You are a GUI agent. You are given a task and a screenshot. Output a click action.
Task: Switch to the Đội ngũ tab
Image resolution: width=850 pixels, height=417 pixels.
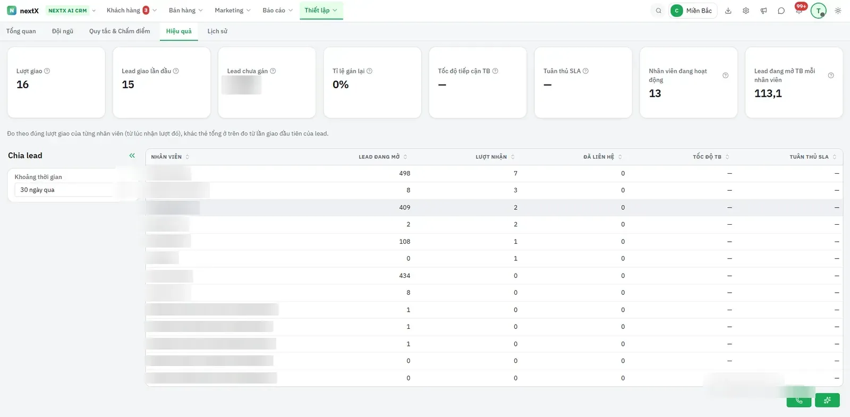[63, 31]
